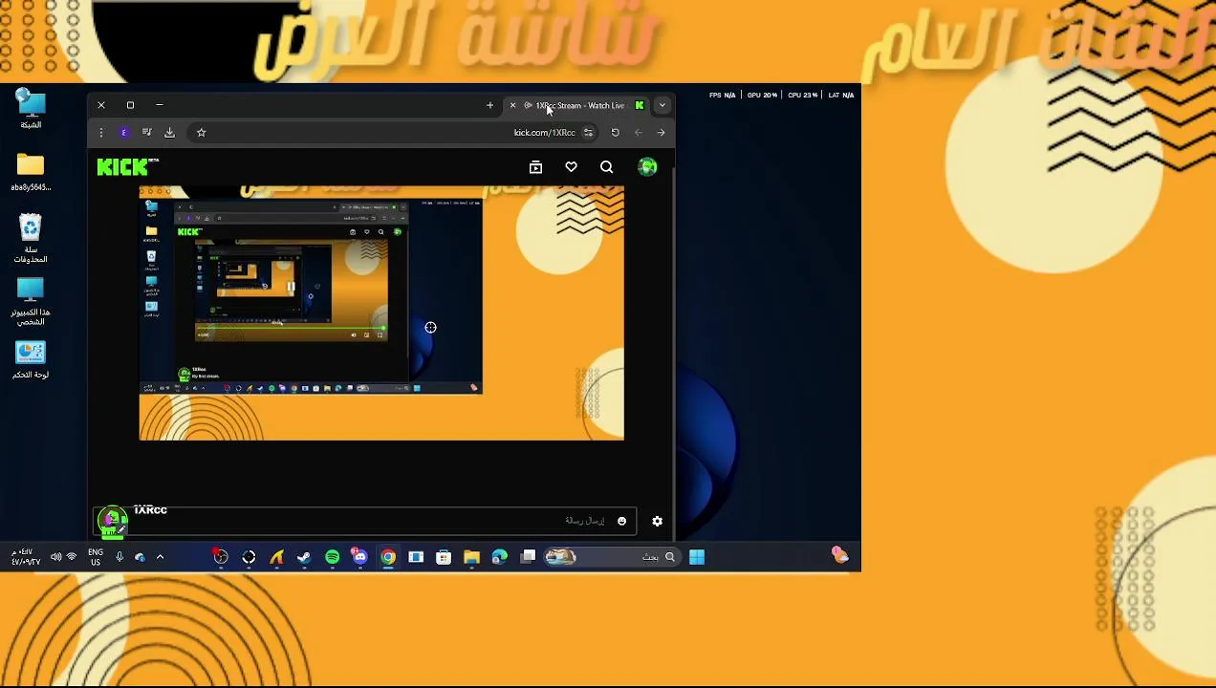Switch to Chrome on the taskbar
1216x688 pixels.
[x=388, y=557]
